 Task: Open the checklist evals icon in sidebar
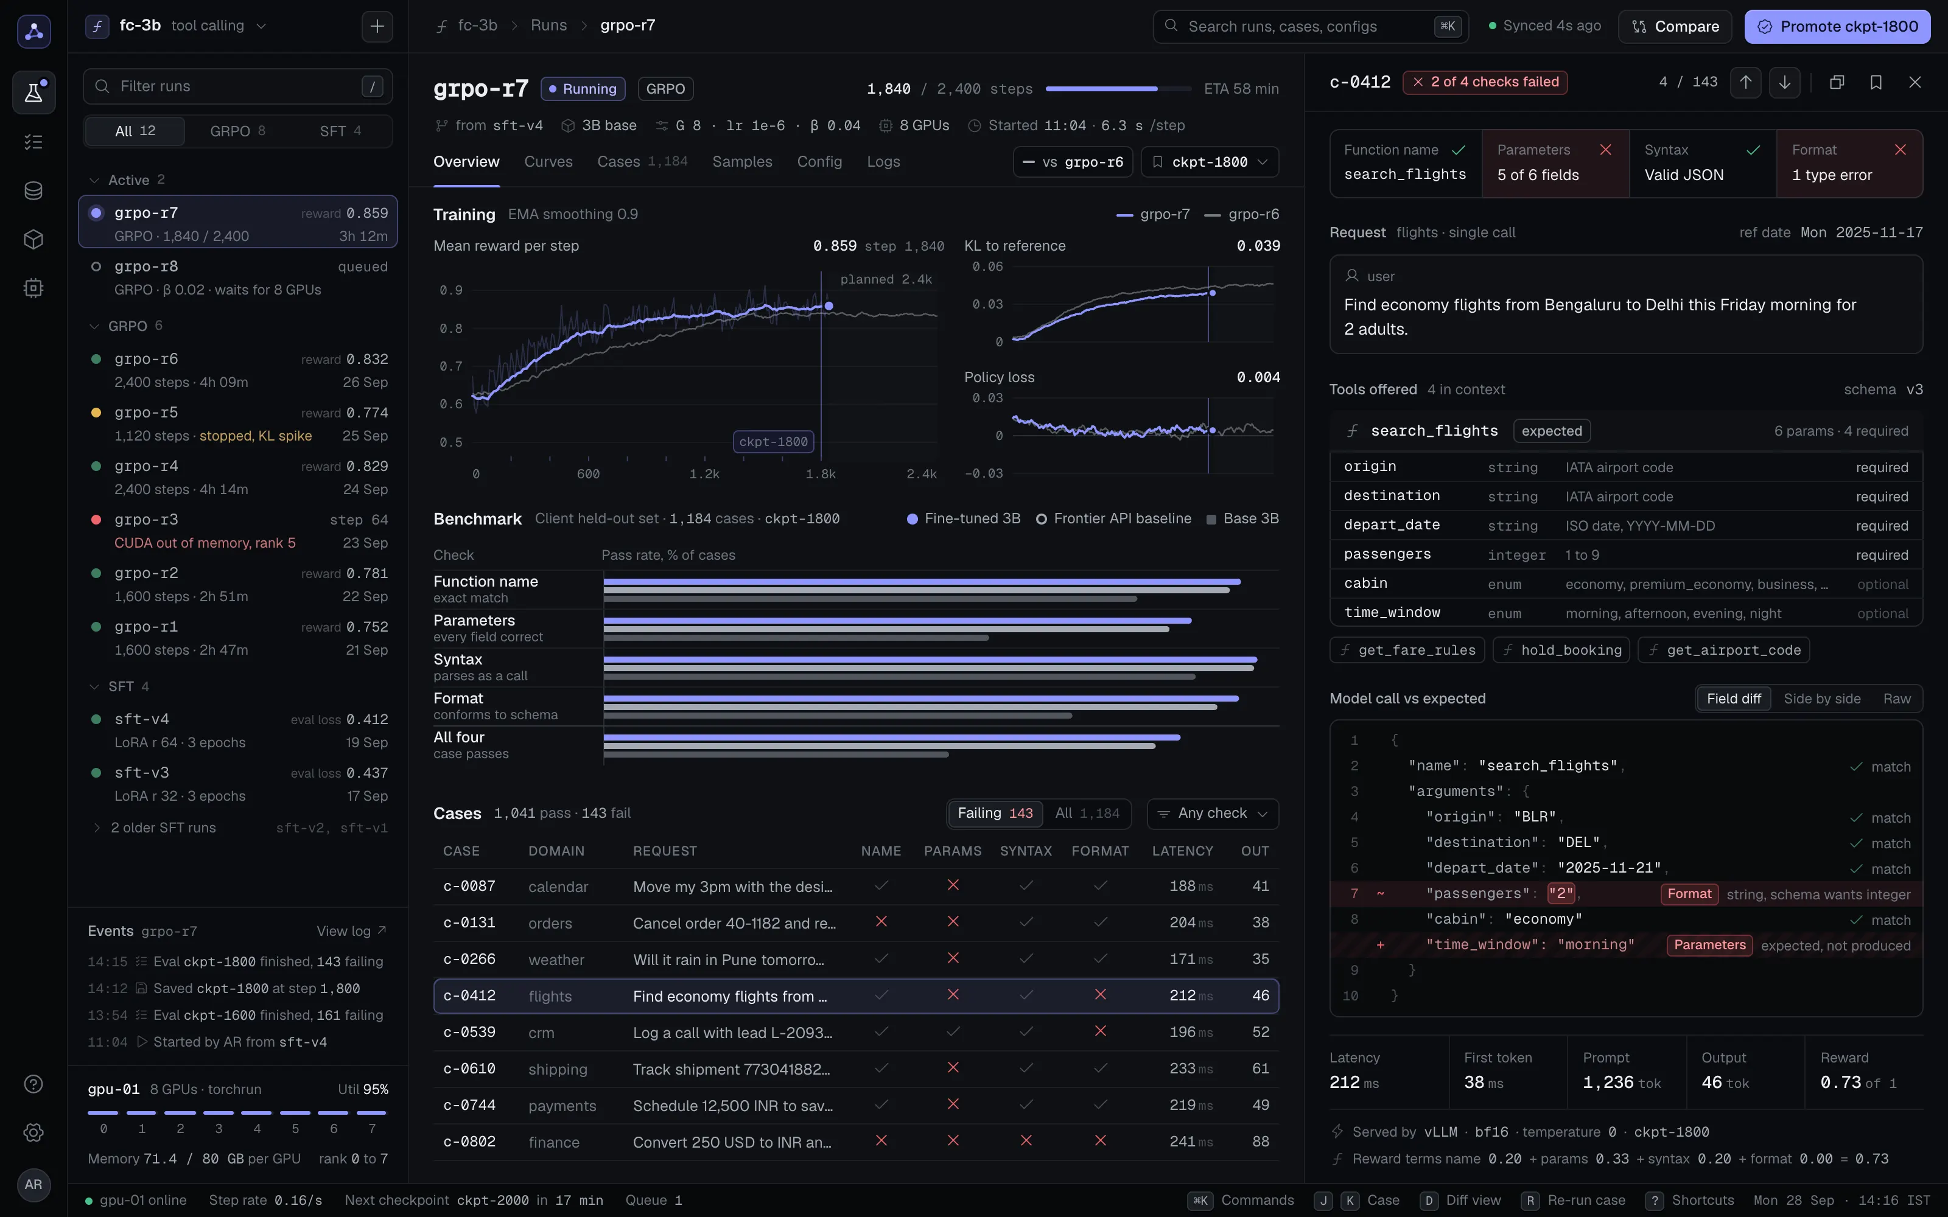click(34, 142)
